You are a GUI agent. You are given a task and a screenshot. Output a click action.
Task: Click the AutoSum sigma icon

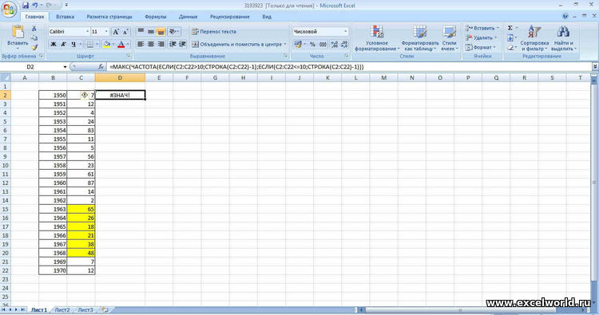510,28
